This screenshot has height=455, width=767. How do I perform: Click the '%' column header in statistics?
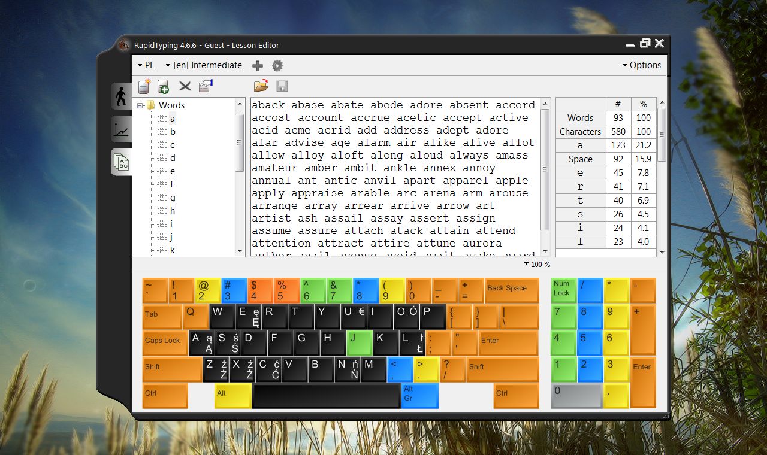click(x=644, y=104)
